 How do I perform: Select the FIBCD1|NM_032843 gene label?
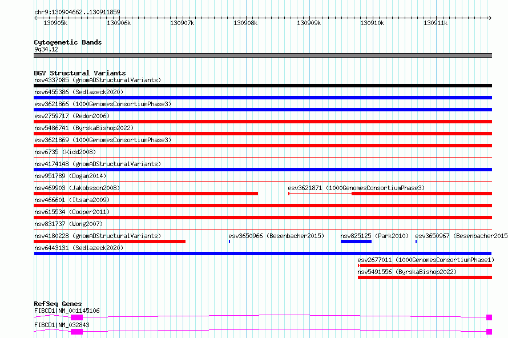(x=62, y=325)
